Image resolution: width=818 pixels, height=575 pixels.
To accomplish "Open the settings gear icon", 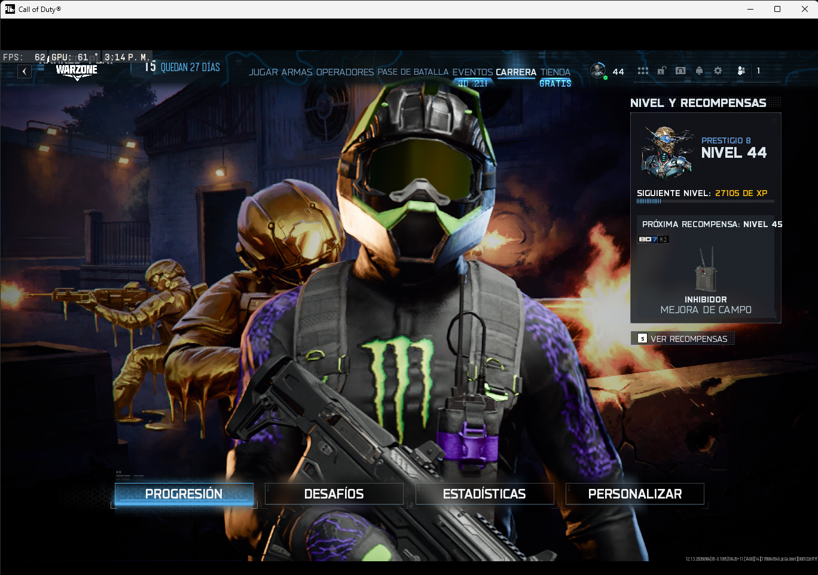I will click(718, 71).
